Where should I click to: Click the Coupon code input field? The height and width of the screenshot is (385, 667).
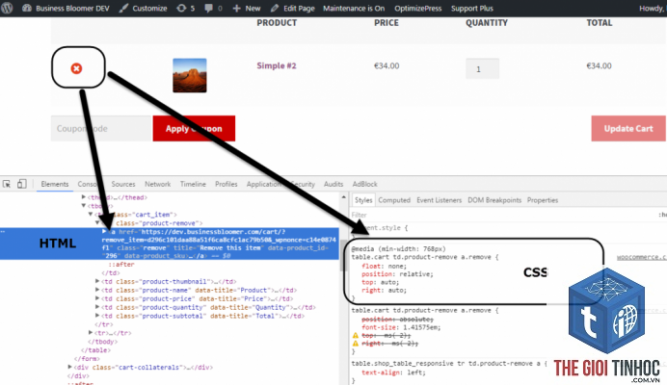coord(101,128)
